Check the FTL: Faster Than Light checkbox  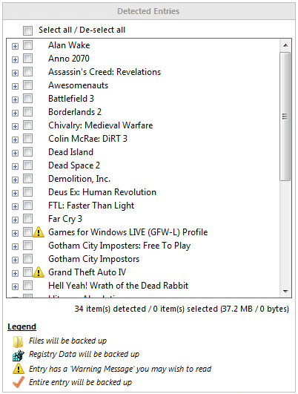[27, 206]
